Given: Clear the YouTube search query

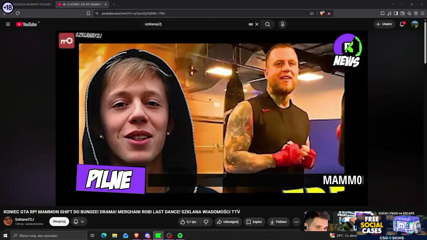Looking at the screenshot, I should coord(257,24).
